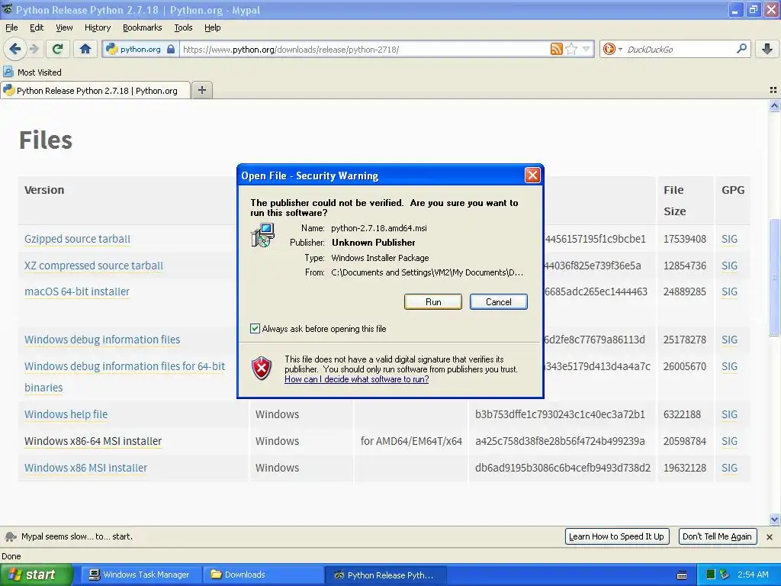Click the scrollbar down arrow
The width and height of the screenshot is (781, 586).
(x=775, y=519)
